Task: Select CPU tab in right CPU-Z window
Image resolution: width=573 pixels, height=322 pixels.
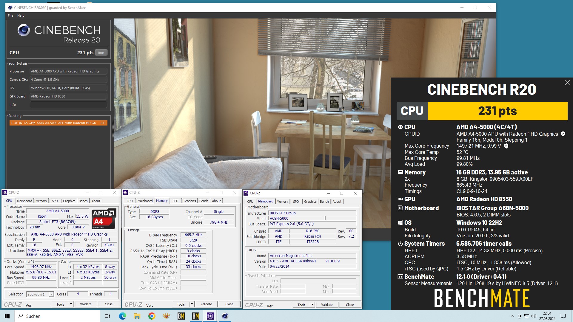Action: click(250, 202)
